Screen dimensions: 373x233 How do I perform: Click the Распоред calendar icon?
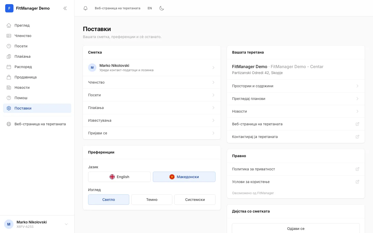pyautogui.click(x=9, y=67)
